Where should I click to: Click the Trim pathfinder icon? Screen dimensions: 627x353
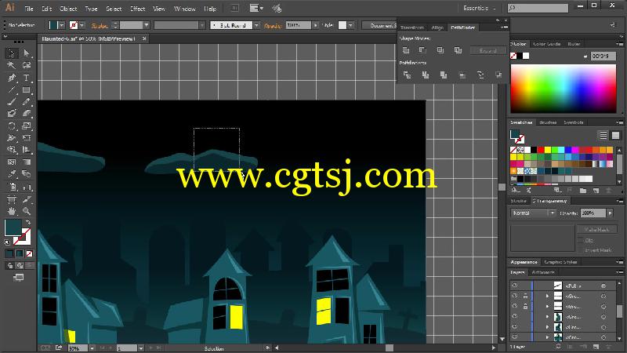(426, 75)
